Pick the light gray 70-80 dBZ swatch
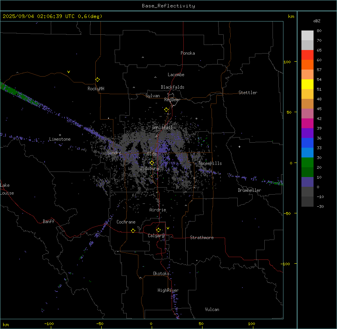Image resolution: width=337 pixels, height=329 pixels. click(307, 36)
